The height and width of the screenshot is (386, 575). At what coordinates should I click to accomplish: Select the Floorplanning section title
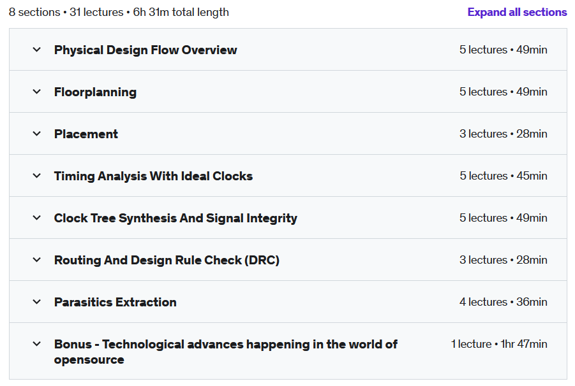pyautogui.click(x=95, y=92)
